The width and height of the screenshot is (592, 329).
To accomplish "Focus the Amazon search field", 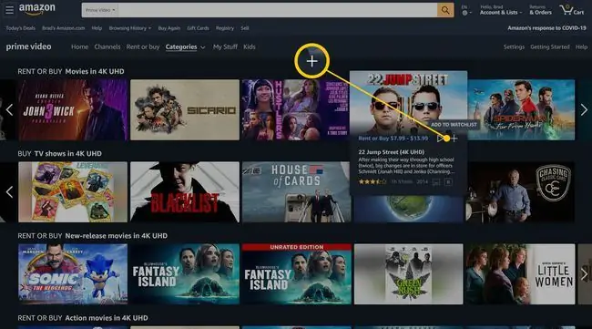I will coord(278,10).
